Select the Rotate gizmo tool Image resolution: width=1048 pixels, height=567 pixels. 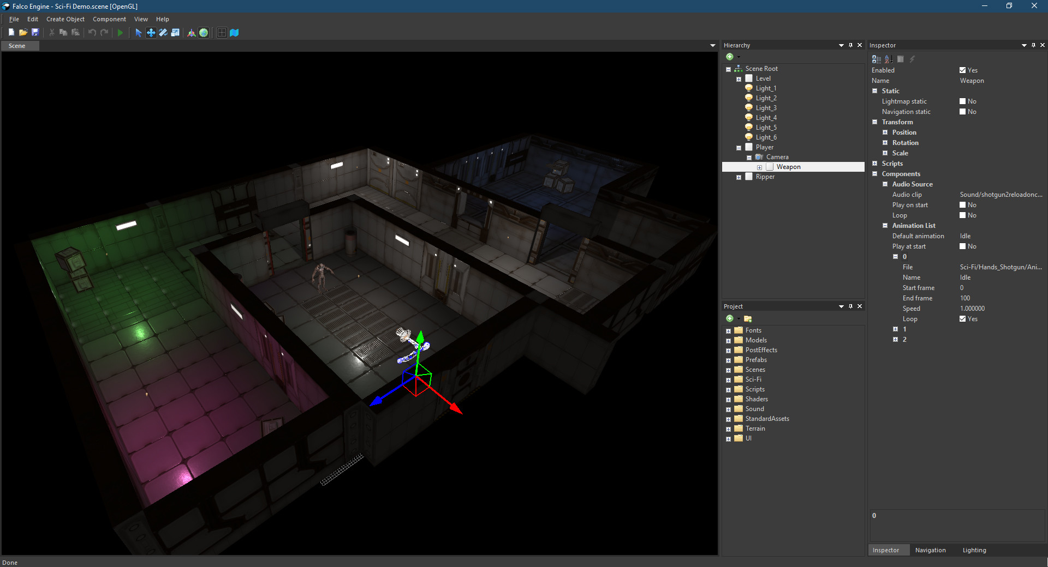pyautogui.click(x=163, y=33)
